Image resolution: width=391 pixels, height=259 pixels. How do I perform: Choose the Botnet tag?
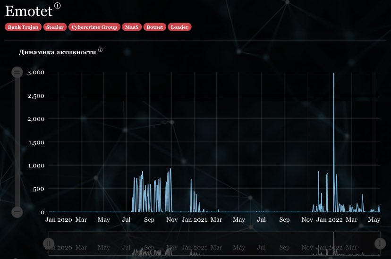pos(154,27)
